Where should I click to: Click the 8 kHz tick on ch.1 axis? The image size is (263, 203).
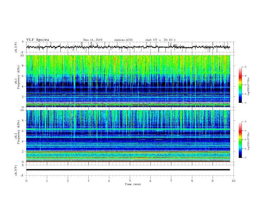pyautogui.click(x=23, y=66)
